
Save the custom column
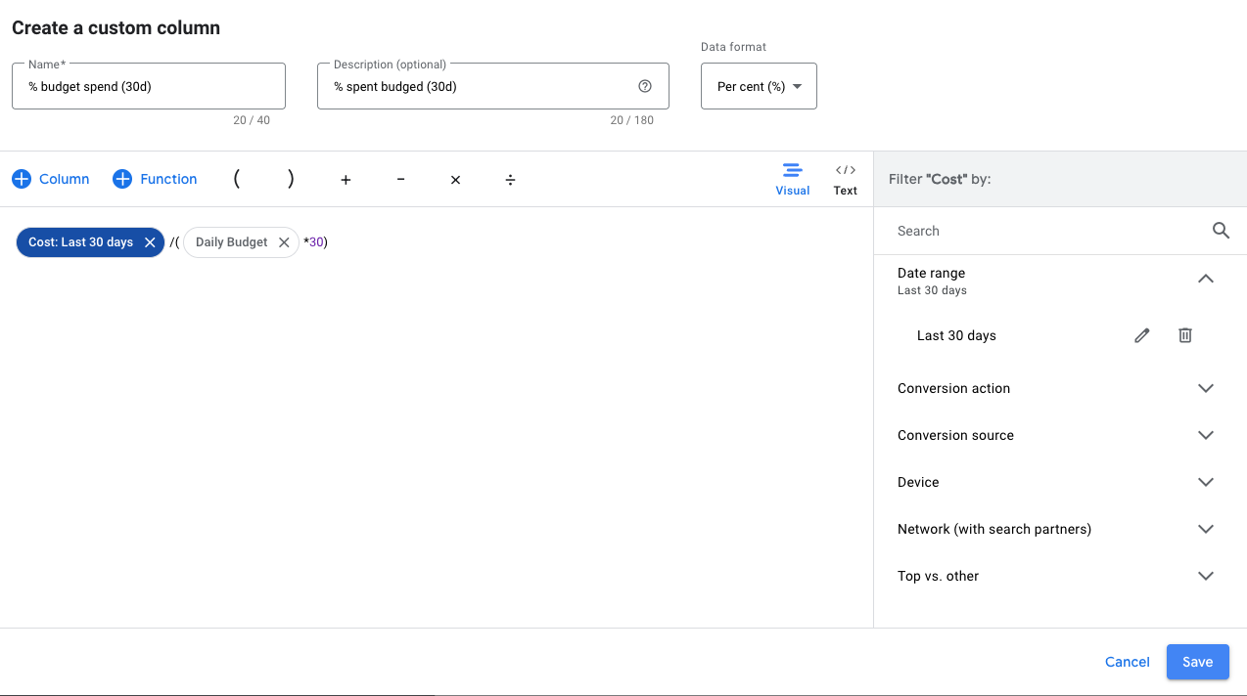1198,662
